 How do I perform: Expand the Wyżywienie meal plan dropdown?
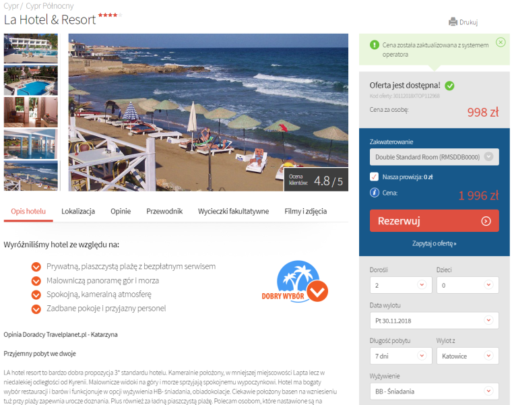(x=435, y=392)
